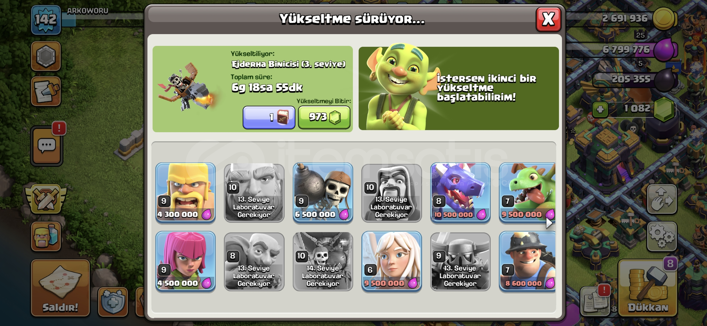This screenshot has width=707, height=326.
Task: Show more troops with right arrow
Action: pyautogui.click(x=549, y=223)
